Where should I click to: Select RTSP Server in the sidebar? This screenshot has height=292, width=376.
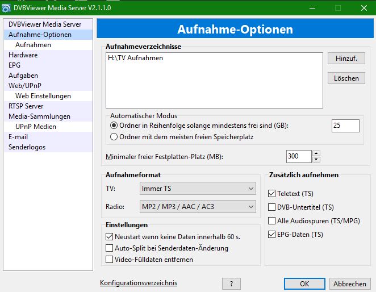point(48,106)
